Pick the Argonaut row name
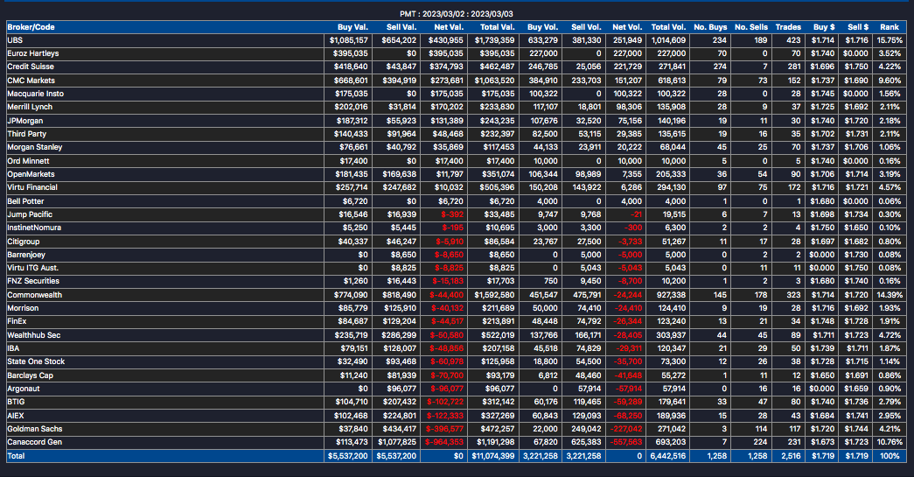The height and width of the screenshot is (477, 914). [24, 389]
